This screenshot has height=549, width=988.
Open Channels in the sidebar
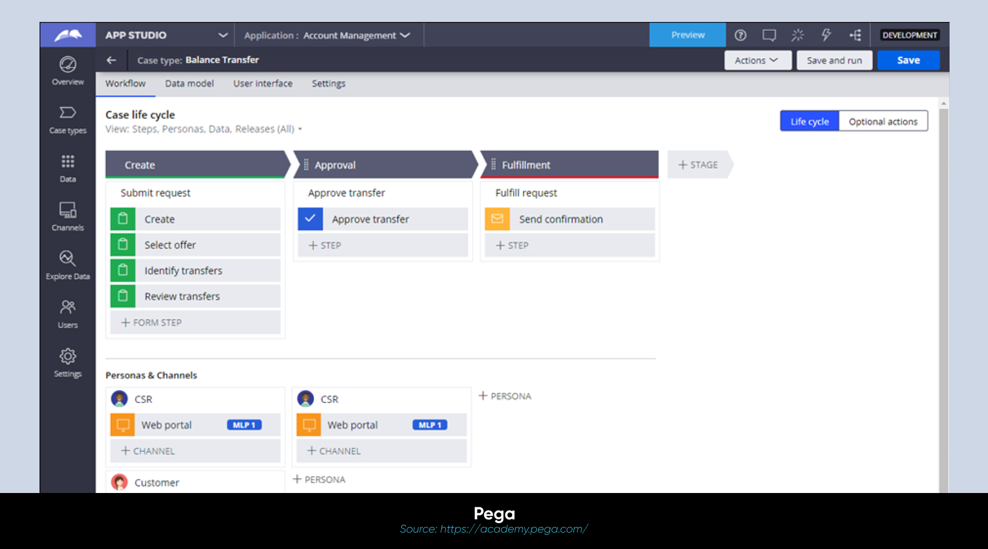(68, 217)
